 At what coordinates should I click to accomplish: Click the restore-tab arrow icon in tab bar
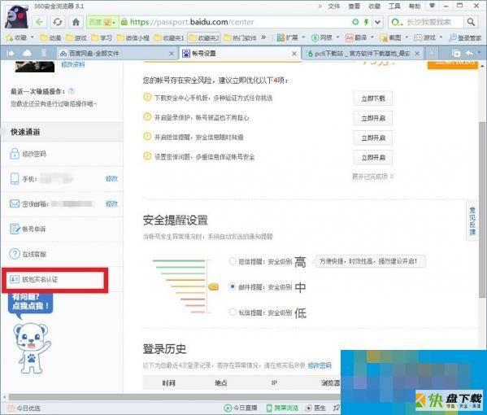[470, 54]
